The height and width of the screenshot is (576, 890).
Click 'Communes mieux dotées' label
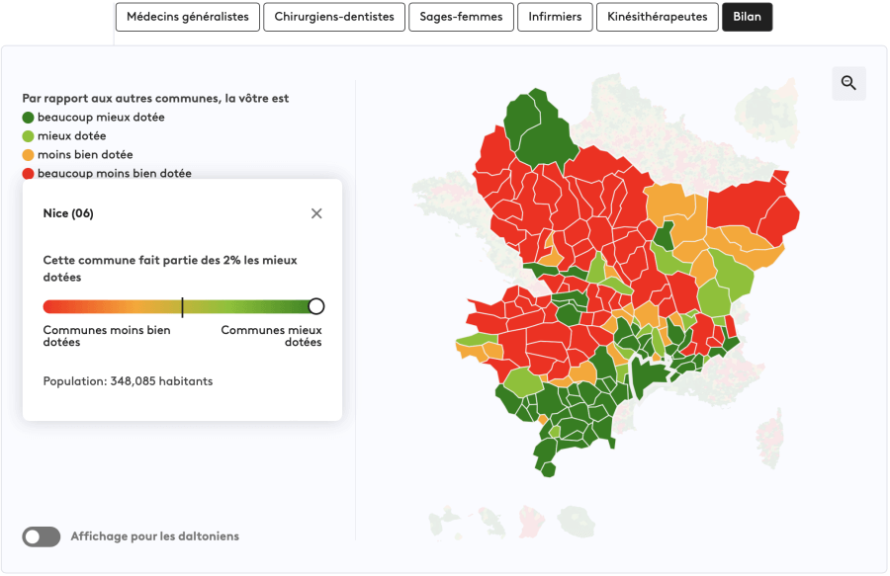(271, 336)
